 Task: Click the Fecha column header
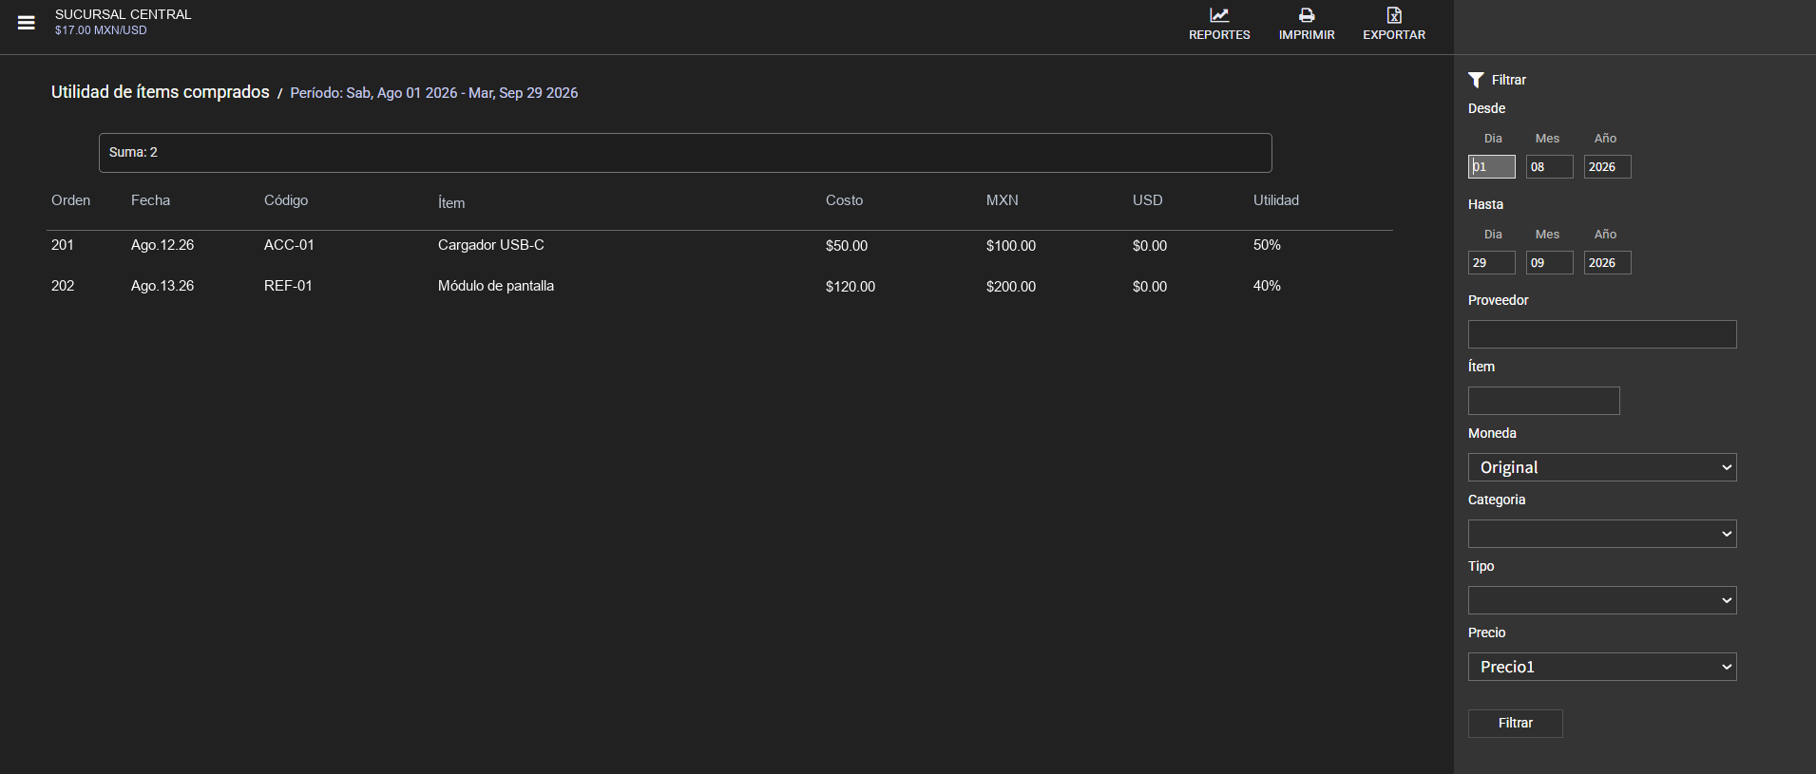pos(150,200)
